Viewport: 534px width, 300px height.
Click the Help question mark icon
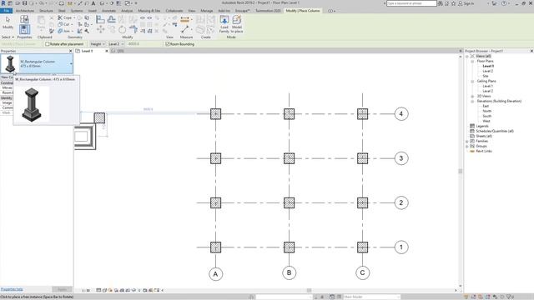(504, 3)
